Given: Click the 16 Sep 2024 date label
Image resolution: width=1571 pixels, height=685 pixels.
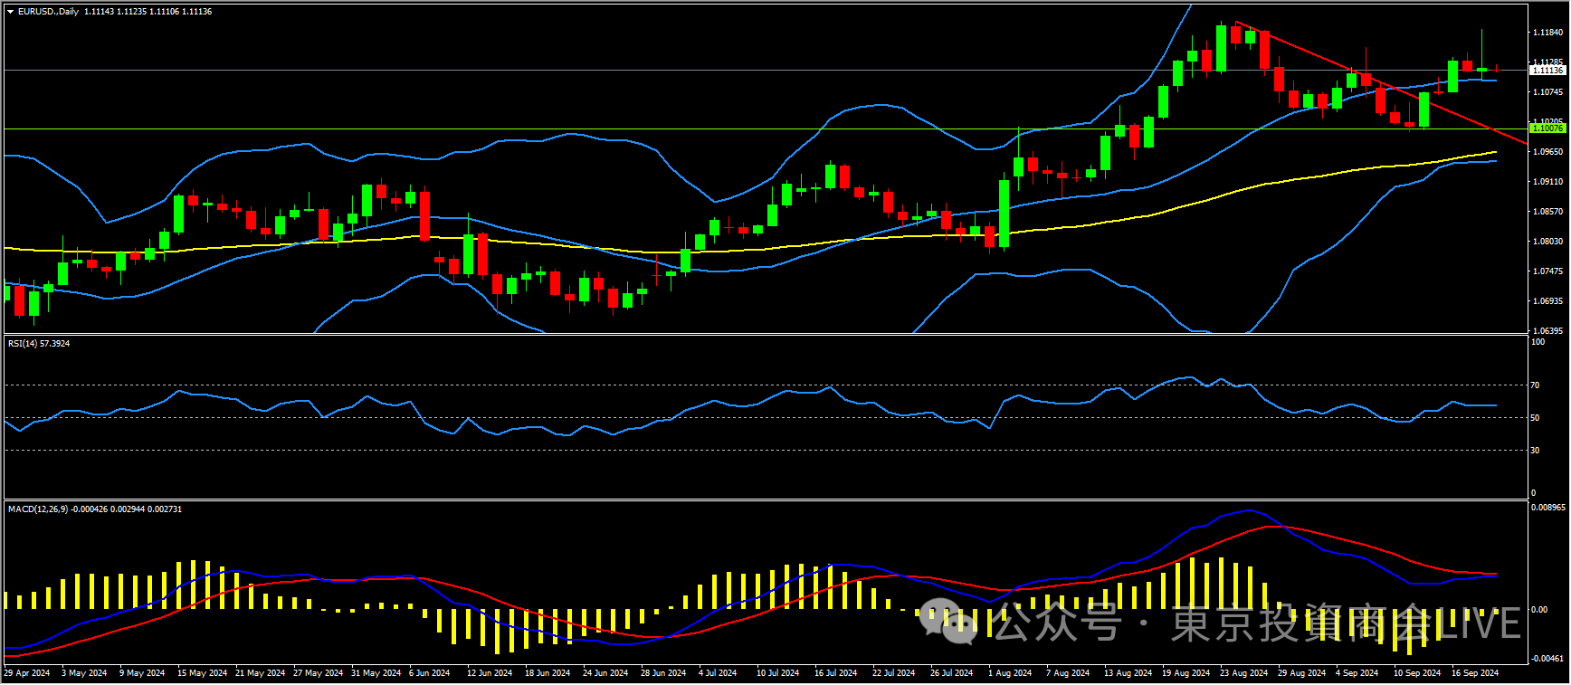Looking at the screenshot, I should (1475, 673).
